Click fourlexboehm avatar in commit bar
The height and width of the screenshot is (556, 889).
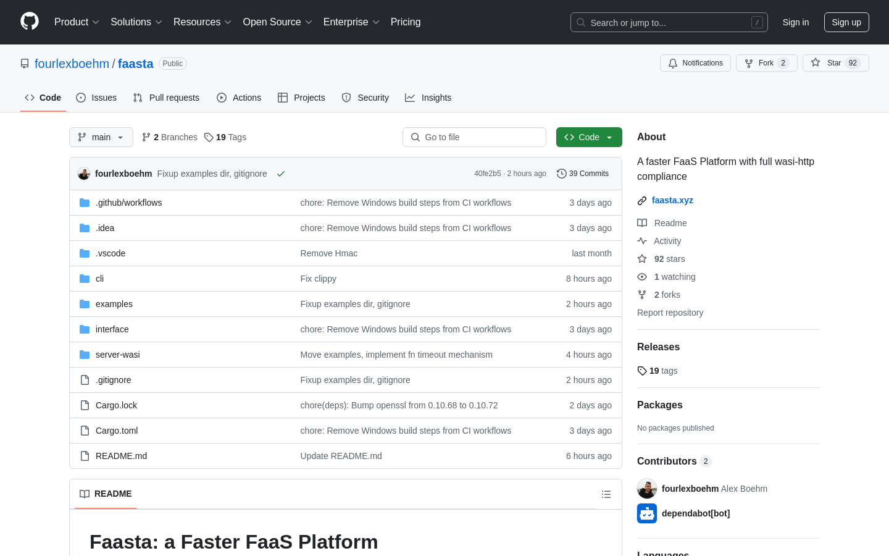(84, 174)
